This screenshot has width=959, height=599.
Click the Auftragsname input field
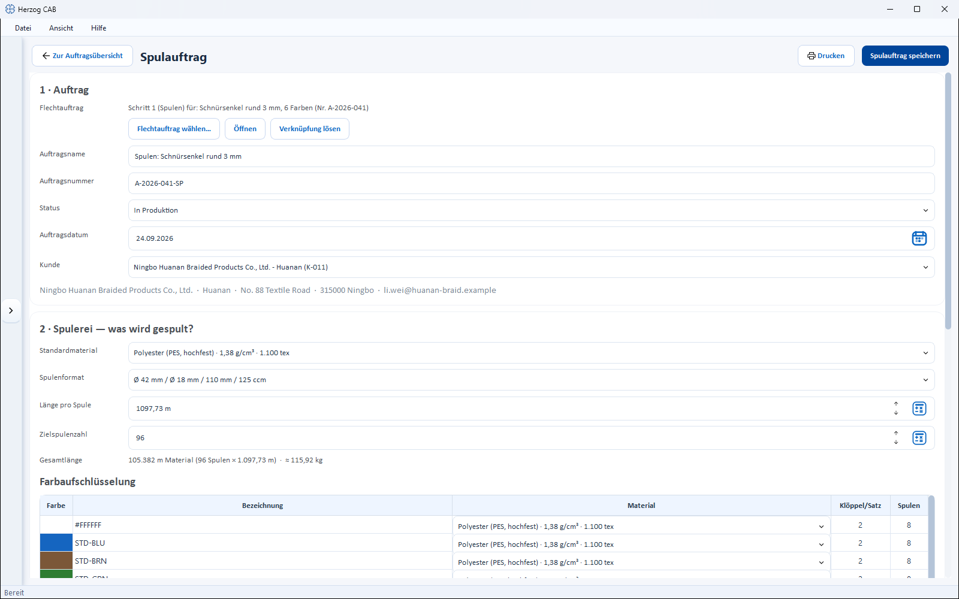pyautogui.click(x=531, y=156)
